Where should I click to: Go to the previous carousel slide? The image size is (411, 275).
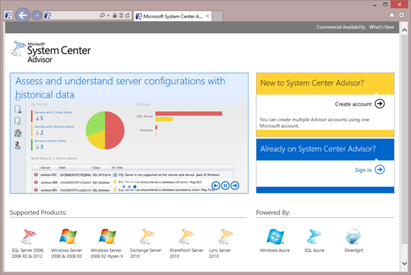[215, 186]
